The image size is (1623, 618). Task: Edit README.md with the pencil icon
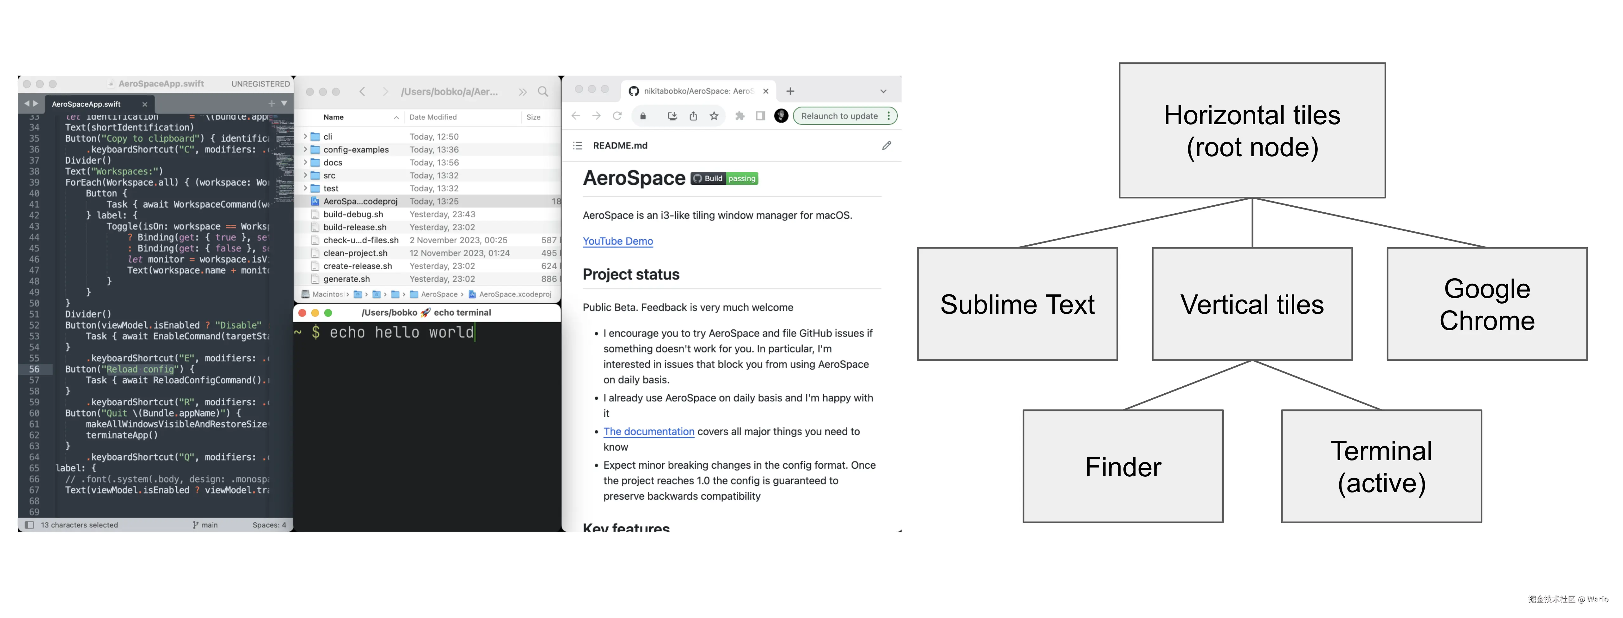click(887, 145)
